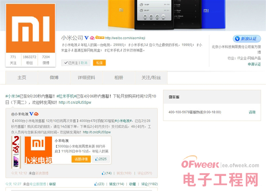Click the 今天 12:27 post timestamp
The width and height of the screenshot is (266, 191).
point(13,184)
